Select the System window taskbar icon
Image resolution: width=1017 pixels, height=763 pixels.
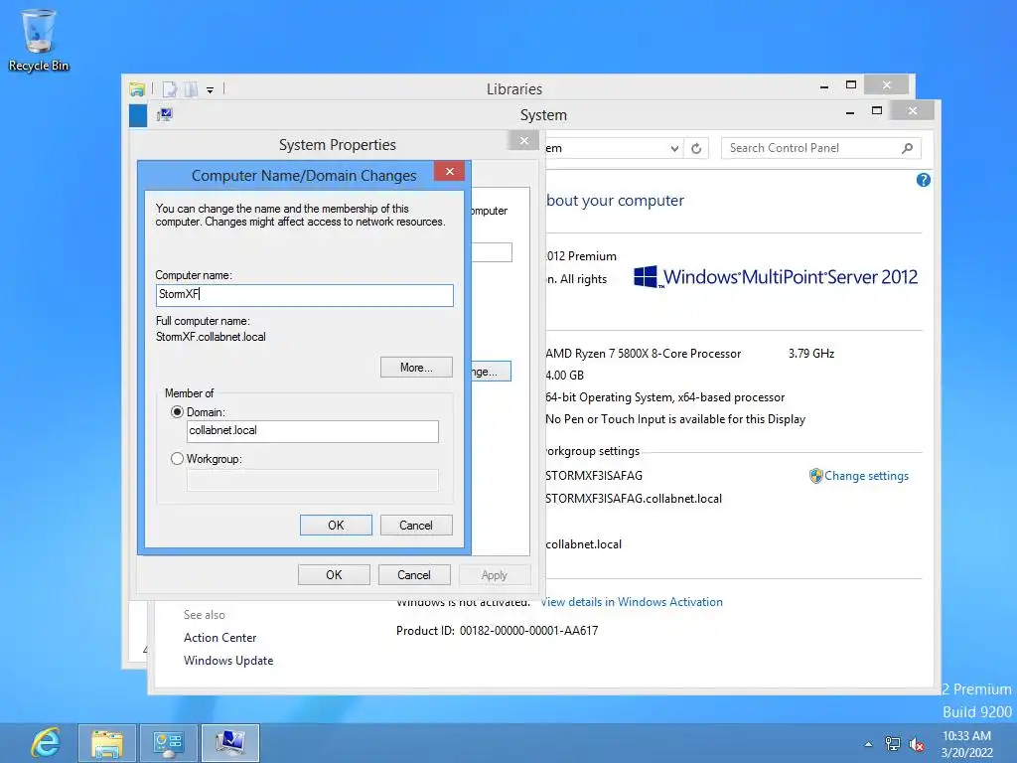230,743
